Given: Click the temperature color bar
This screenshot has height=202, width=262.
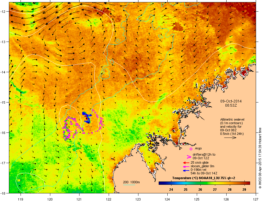Looking at the screenshot, I should [204, 183].
